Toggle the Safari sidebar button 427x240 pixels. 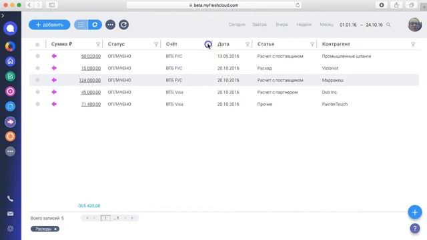coord(52,5)
